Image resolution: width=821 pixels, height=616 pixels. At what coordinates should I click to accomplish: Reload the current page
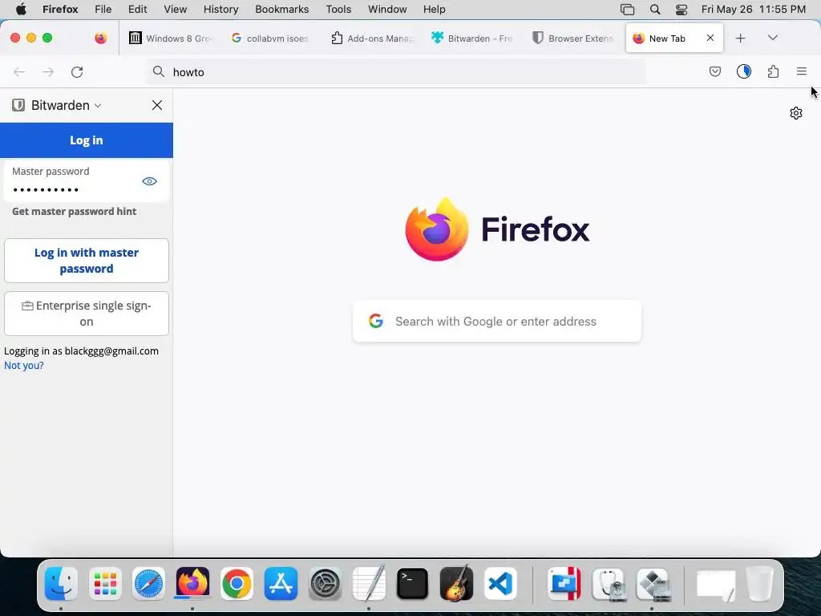[77, 71]
